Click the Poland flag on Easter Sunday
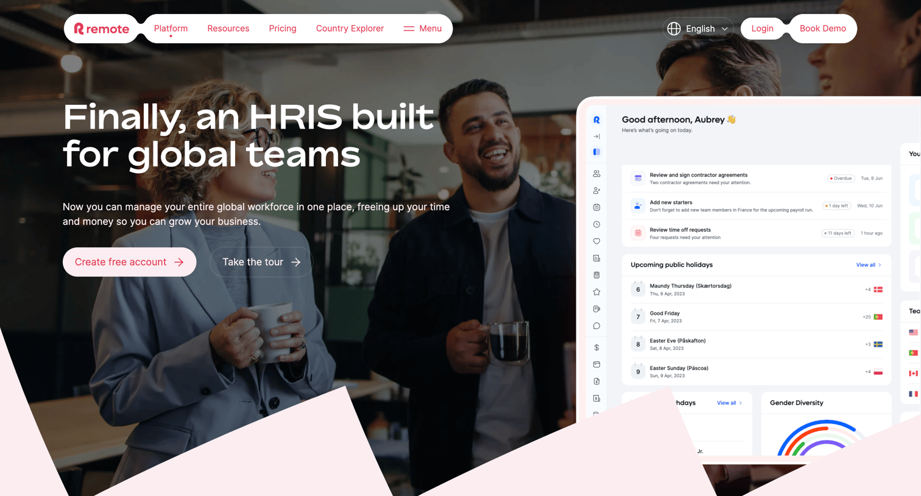The image size is (921, 496). tap(878, 372)
